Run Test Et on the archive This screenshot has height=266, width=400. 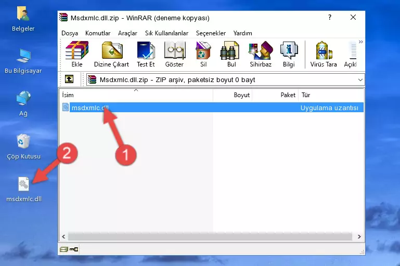[146, 54]
